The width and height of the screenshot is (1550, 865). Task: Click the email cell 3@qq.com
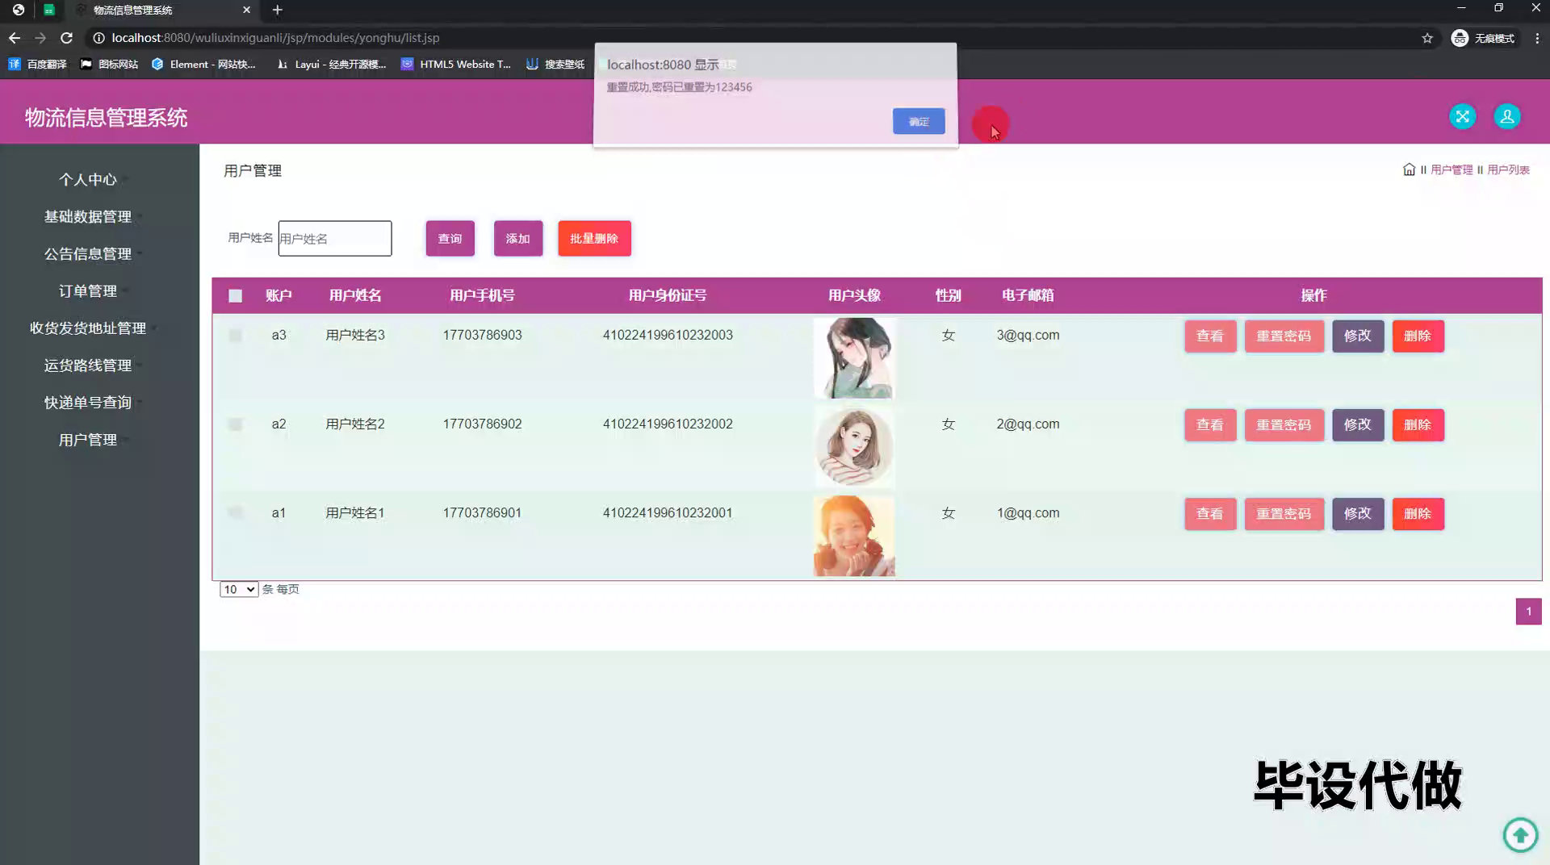(x=1028, y=335)
